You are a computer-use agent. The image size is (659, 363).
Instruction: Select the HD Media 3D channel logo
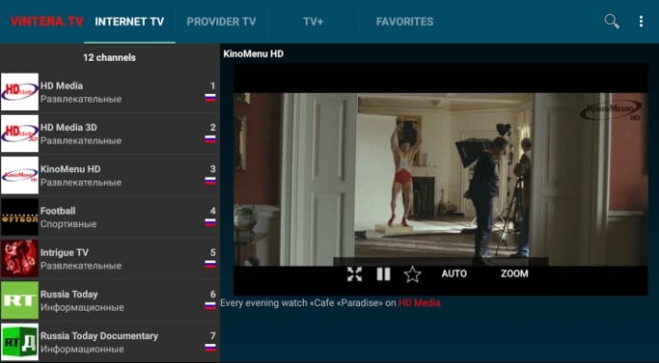point(20,133)
